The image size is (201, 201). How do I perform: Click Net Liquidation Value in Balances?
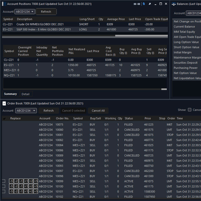[187, 78]
